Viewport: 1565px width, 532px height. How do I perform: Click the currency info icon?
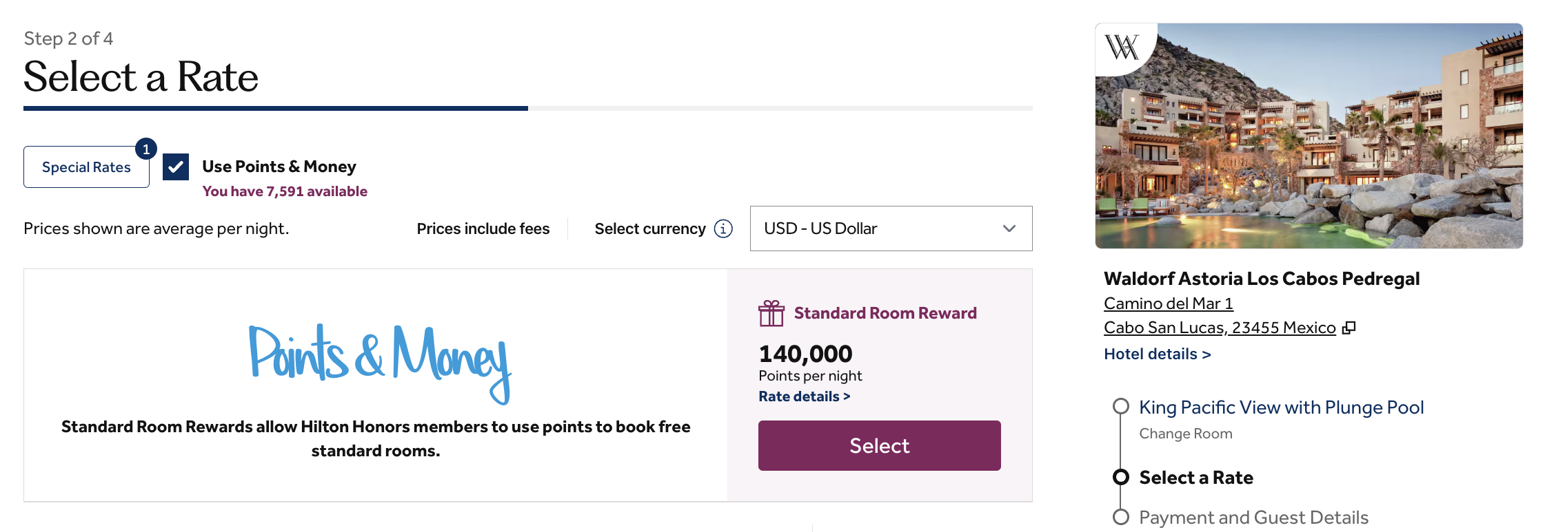pyautogui.click(x=723, y=228)
